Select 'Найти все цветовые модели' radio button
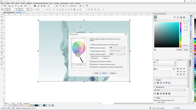The width and height of the screenshot is (196, 110). click(x=90, y=45)
